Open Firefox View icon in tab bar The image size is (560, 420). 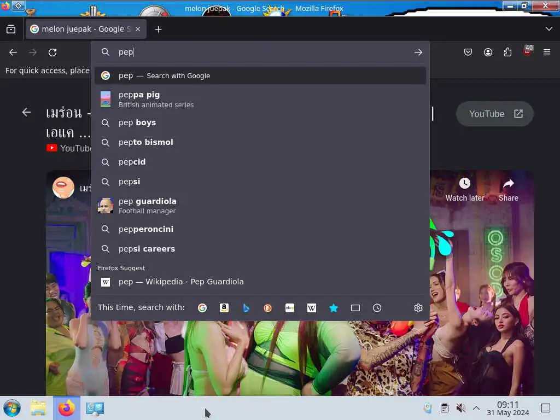pos(11,30)
